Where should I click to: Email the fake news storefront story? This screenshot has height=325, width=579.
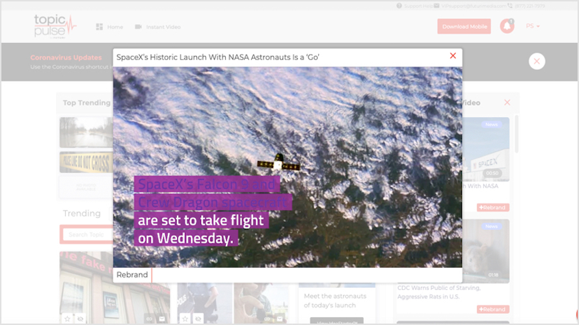pyautogui.click(x=162, y=318)
